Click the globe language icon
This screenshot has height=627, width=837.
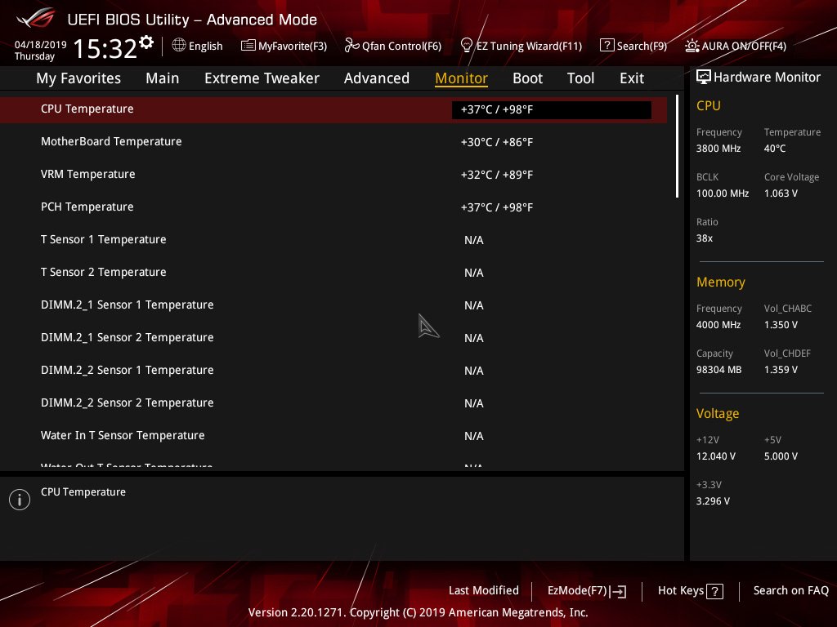[x=179, y=46]
